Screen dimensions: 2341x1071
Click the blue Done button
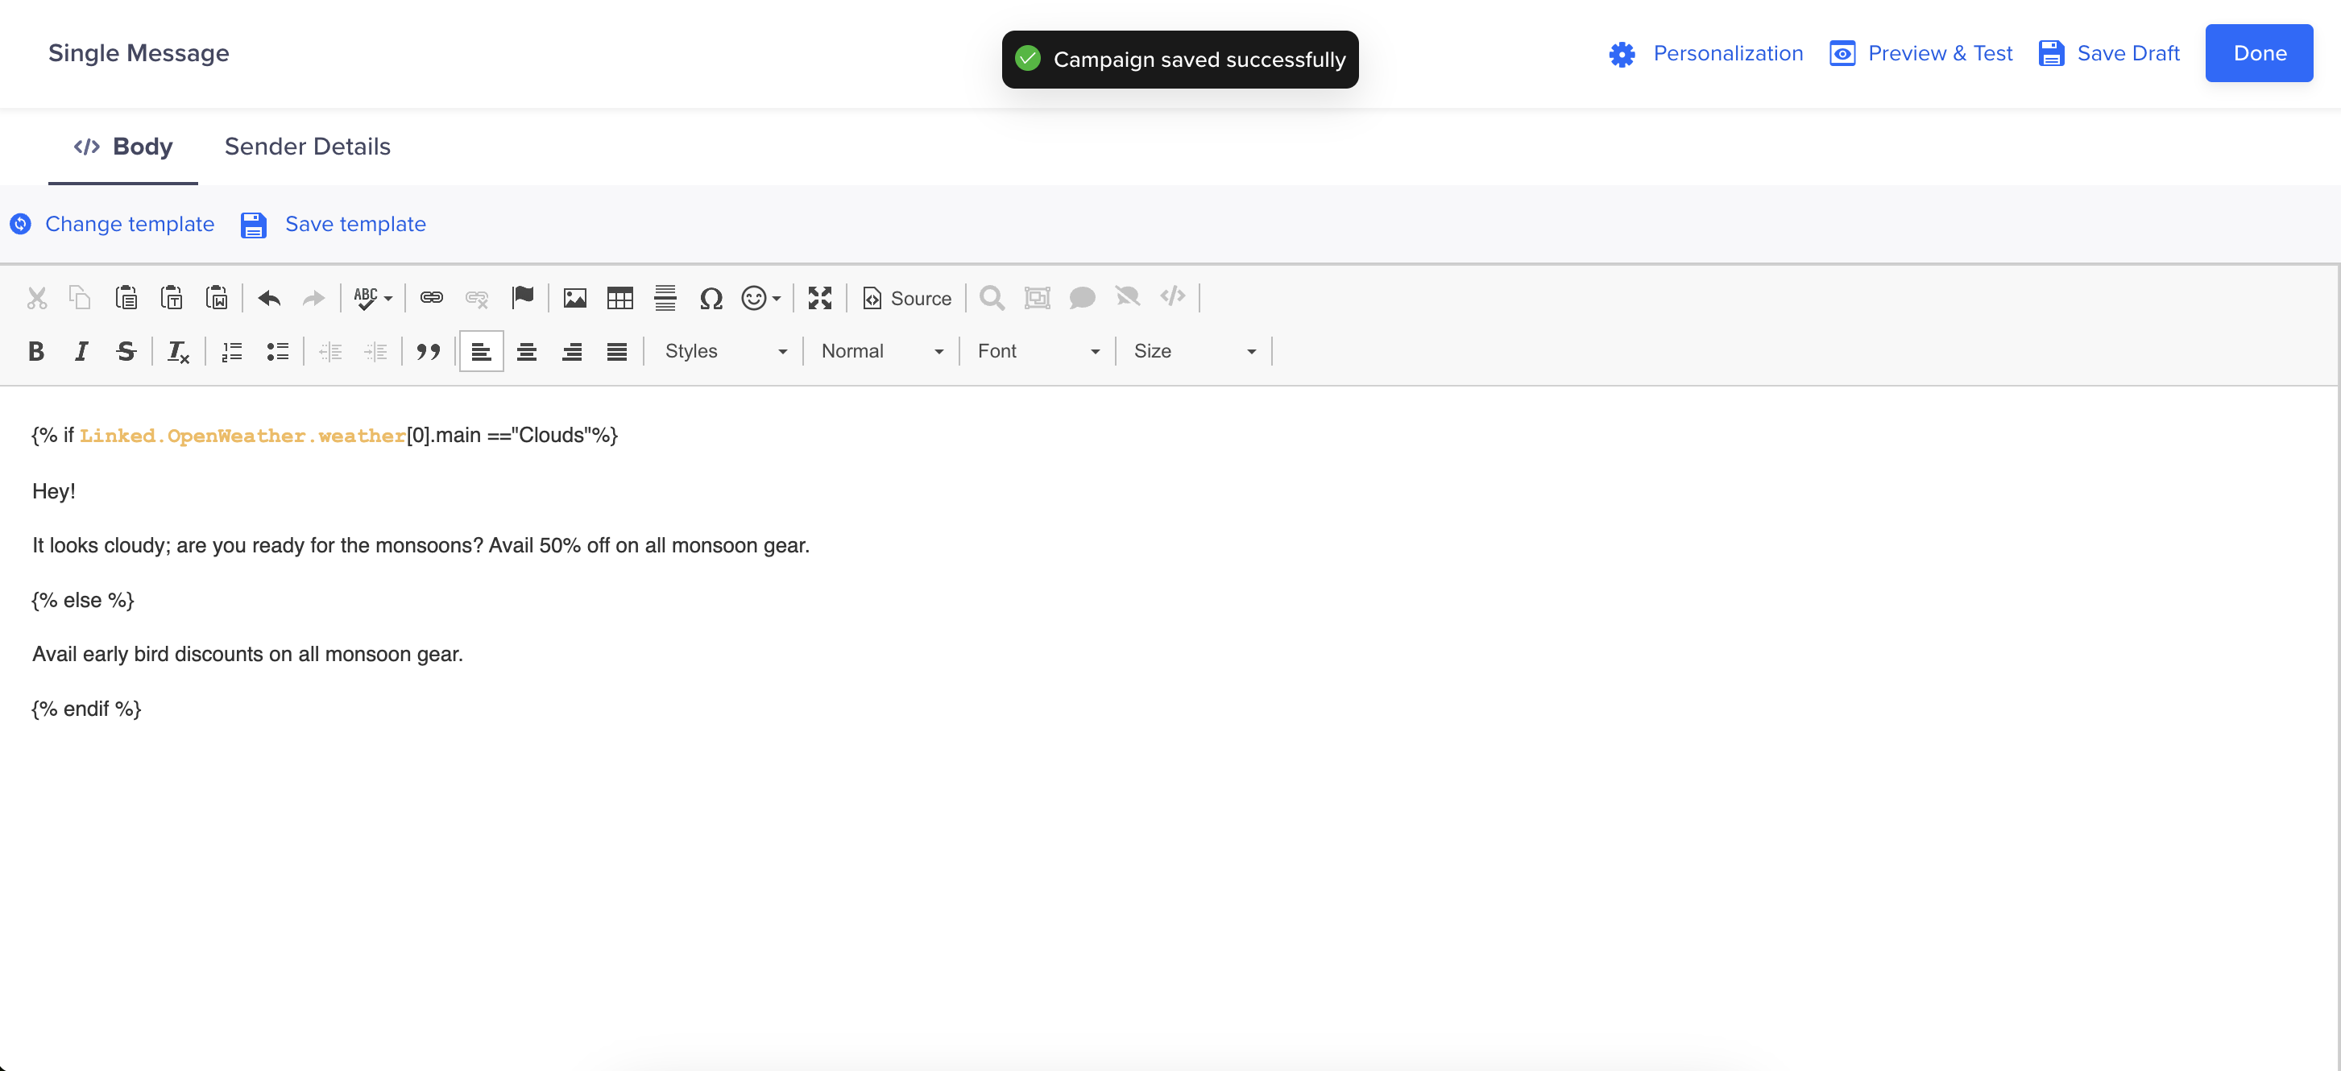click(x=2259, y=54)
